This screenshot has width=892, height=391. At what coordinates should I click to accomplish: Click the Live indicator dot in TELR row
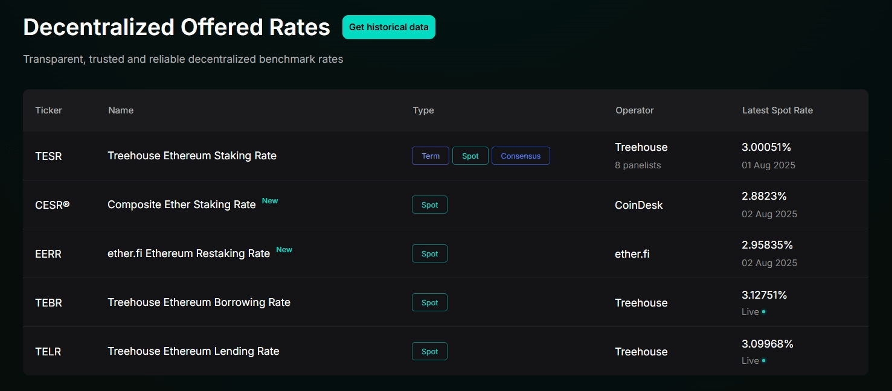(x=763, y=361)
